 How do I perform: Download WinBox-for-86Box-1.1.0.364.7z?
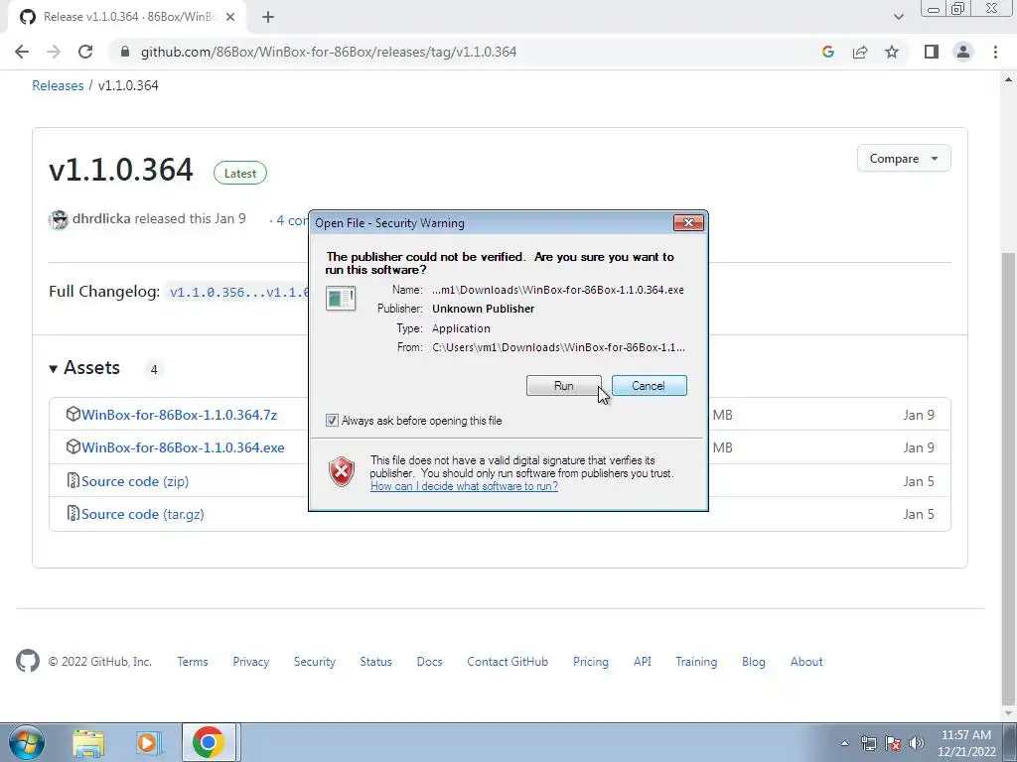click(x=179, y=415)
